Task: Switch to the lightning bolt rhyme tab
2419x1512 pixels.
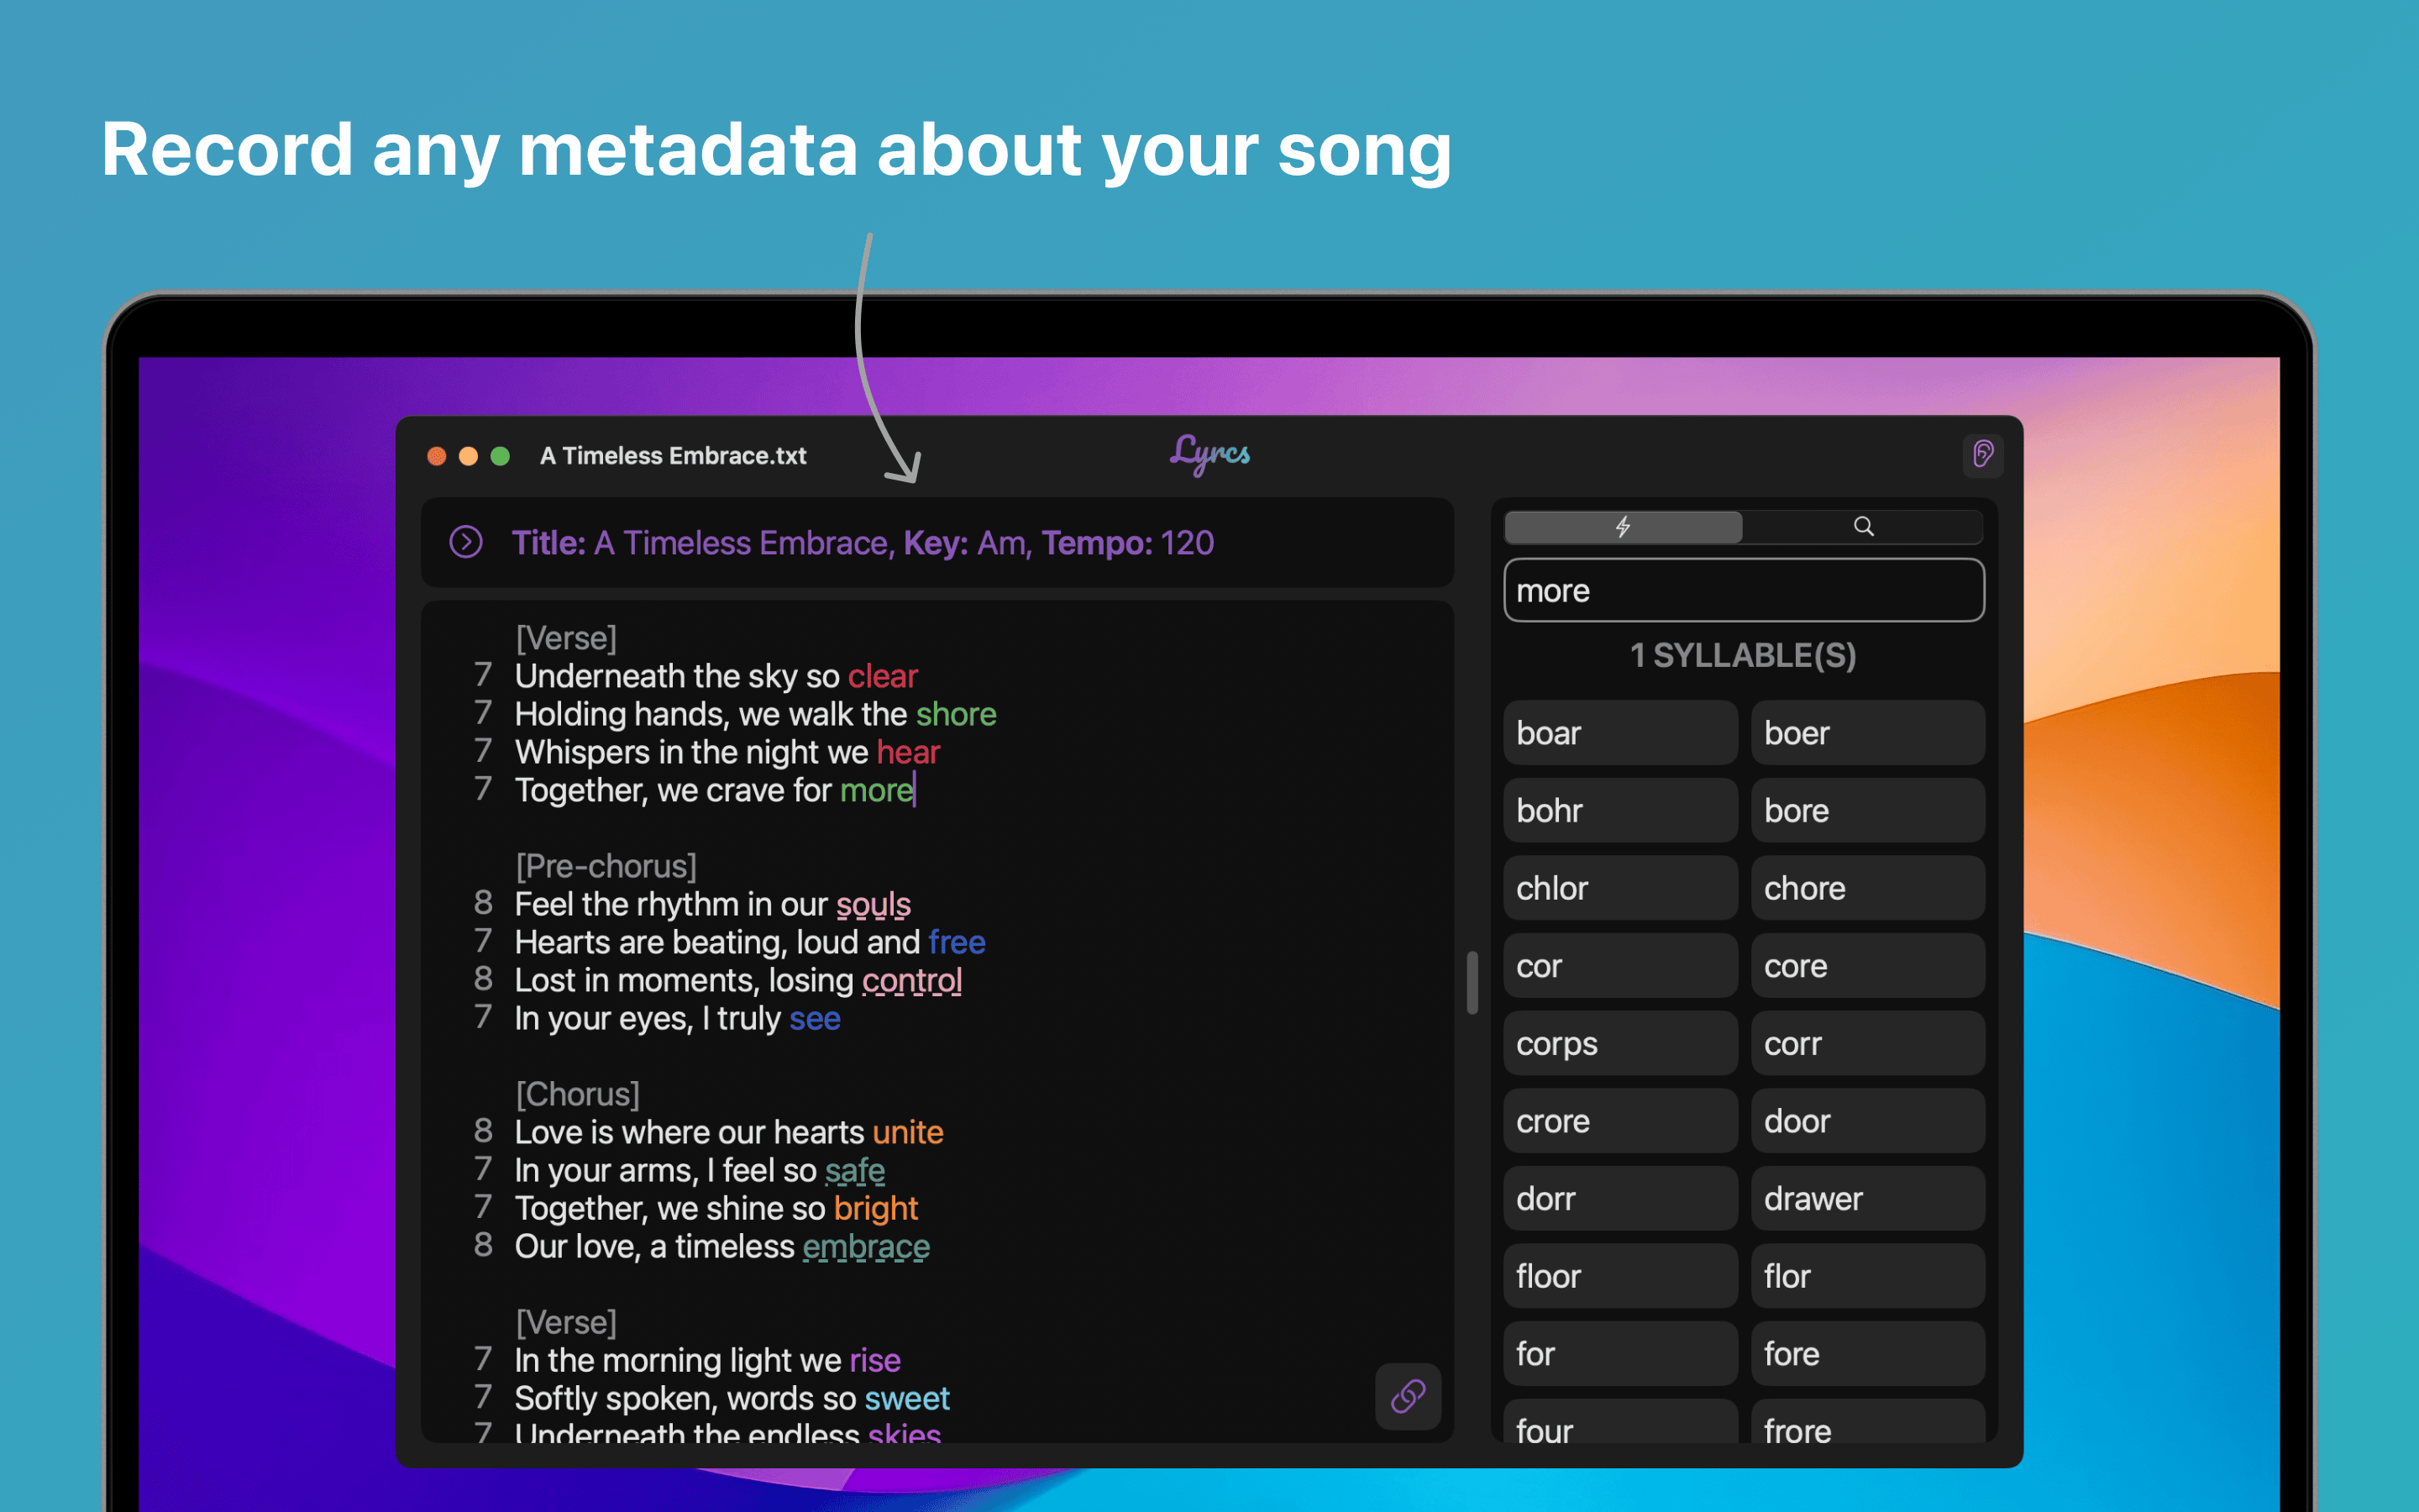Action: coord(1624,526)
